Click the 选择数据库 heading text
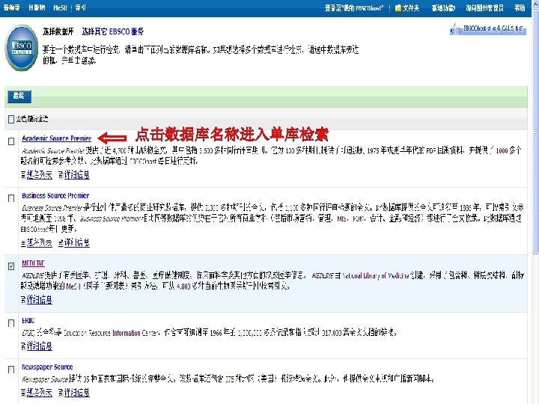The image size is (539, 404). click(58, 31)
